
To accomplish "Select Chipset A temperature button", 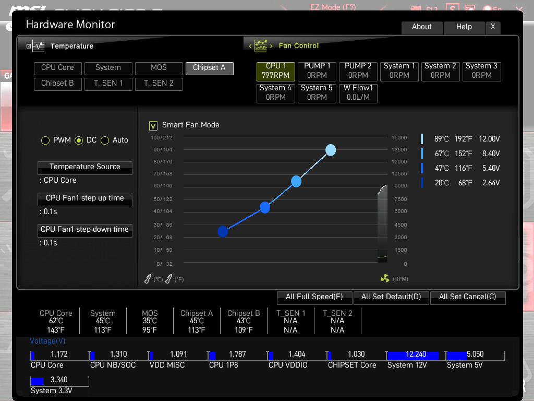I will [210, 68].
